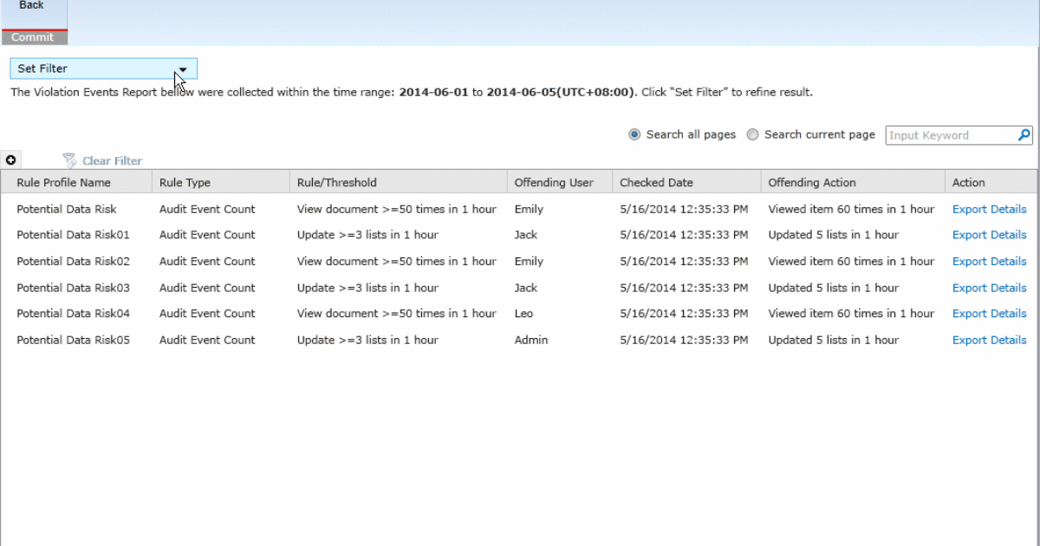
Task: Click the Offending User column header
Action: tap(555, 182)
